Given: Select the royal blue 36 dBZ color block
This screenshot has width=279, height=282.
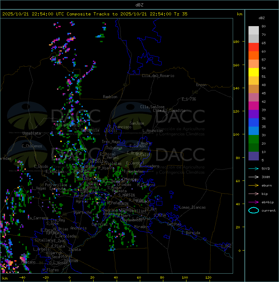Looking at the screenshot, I should (x=254, y=122).
